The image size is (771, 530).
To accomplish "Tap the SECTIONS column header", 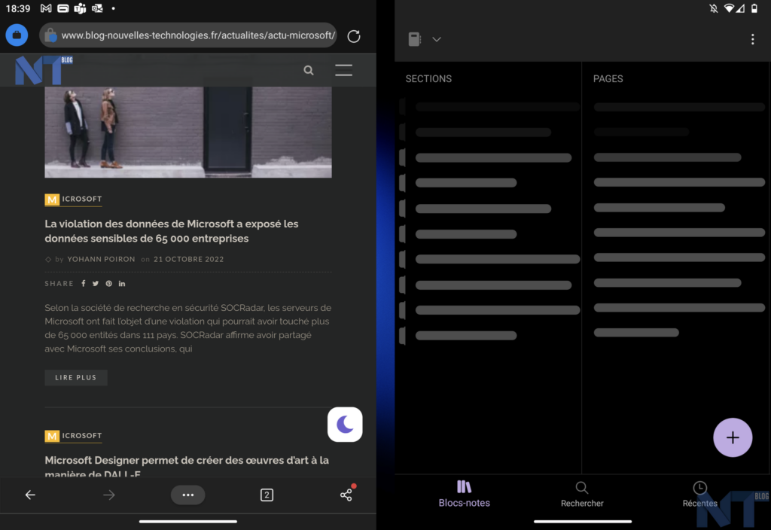I will 428,78.
